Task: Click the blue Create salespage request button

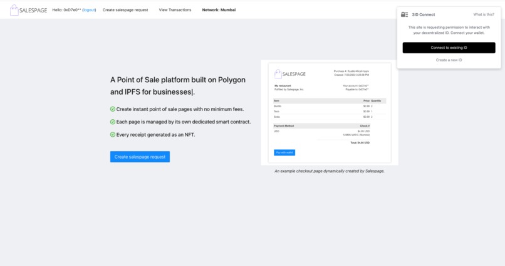Action: click(x=140, y=157)
